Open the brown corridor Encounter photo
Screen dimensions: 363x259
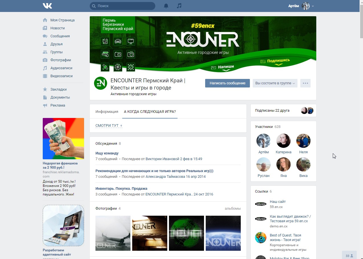tap(150, 233)
